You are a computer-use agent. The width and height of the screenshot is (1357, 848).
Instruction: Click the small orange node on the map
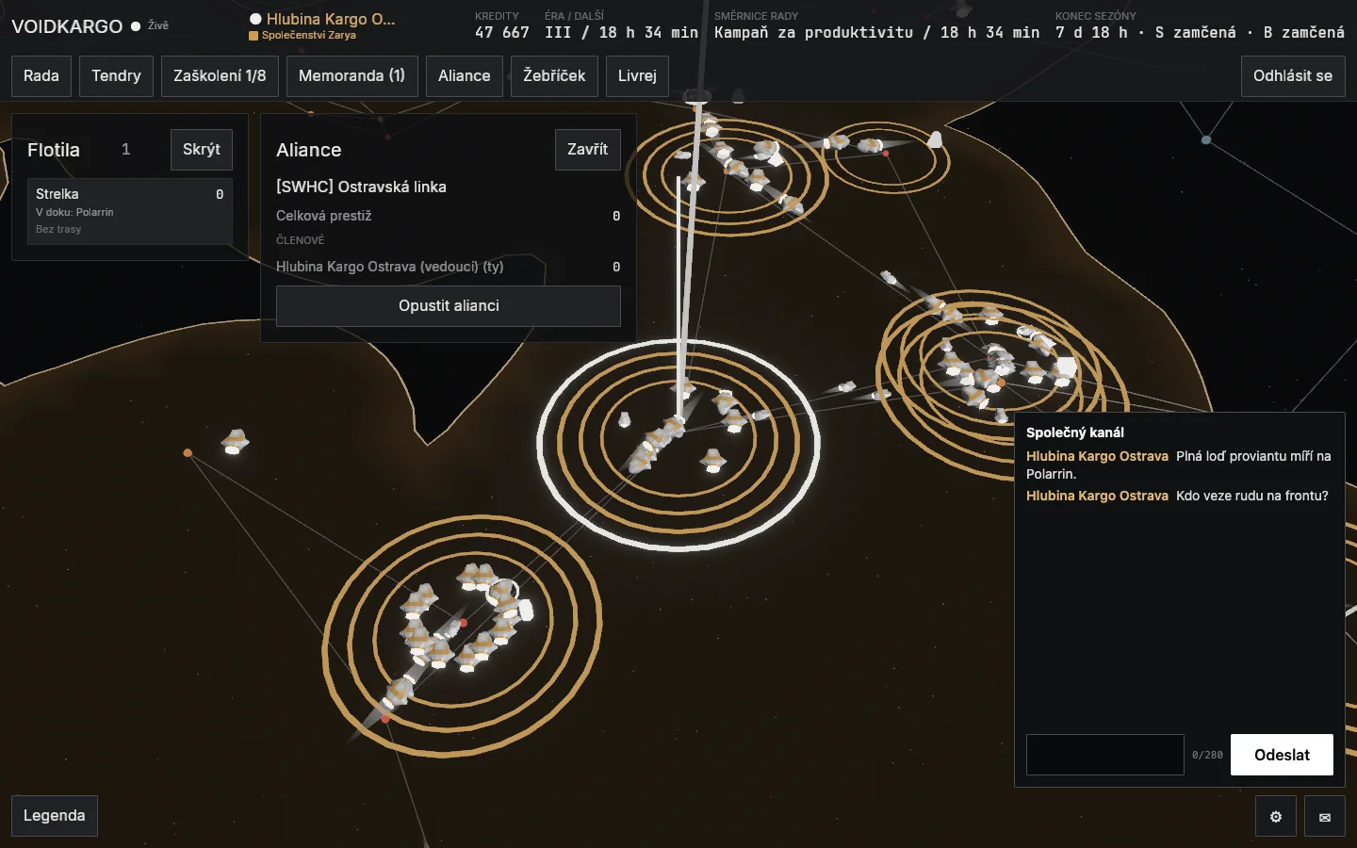pyautogui.click(x=188, y=453)
